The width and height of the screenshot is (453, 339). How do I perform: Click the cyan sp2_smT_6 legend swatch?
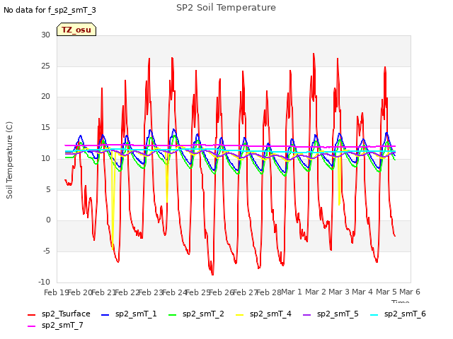pos(374,315)
